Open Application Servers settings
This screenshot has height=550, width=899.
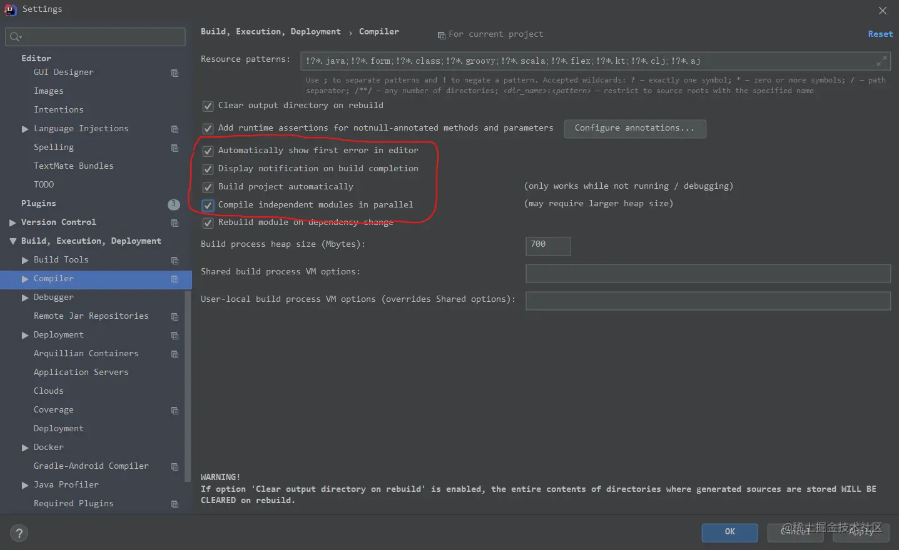tap(81, 372)
